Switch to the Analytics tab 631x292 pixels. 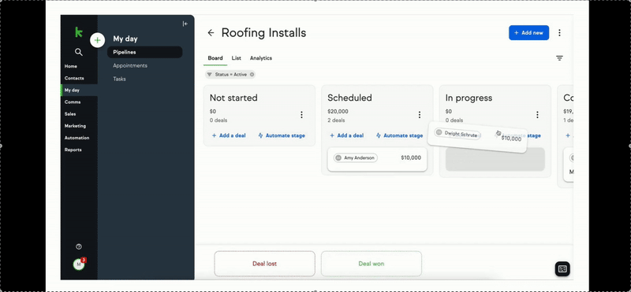(x=261, y=58)
